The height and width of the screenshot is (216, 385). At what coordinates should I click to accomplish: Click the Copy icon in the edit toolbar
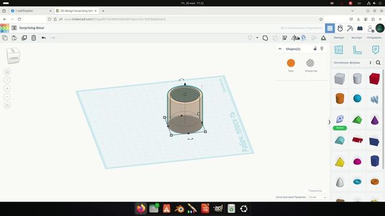5,38
